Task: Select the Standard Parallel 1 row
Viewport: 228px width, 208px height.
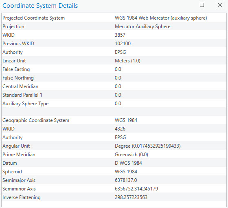Action: tap(114, 95)
